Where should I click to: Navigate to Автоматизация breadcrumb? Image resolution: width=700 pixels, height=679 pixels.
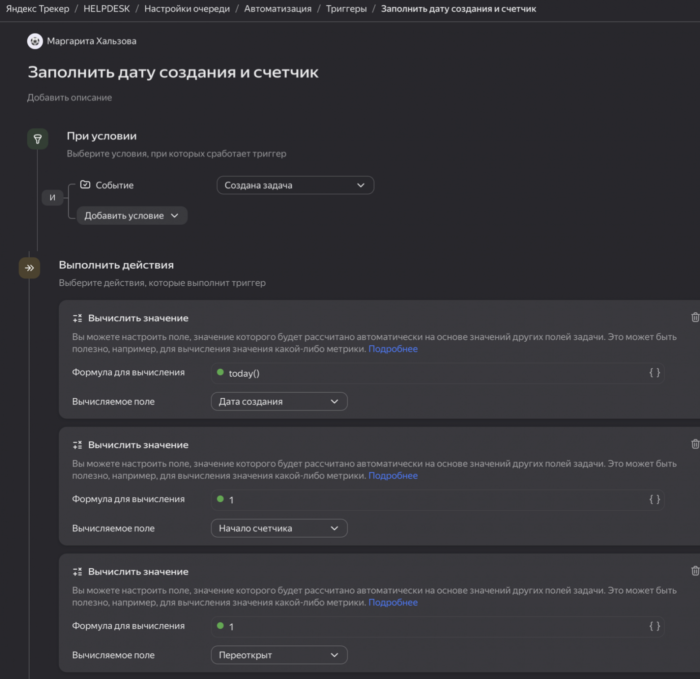click(277, 9)
